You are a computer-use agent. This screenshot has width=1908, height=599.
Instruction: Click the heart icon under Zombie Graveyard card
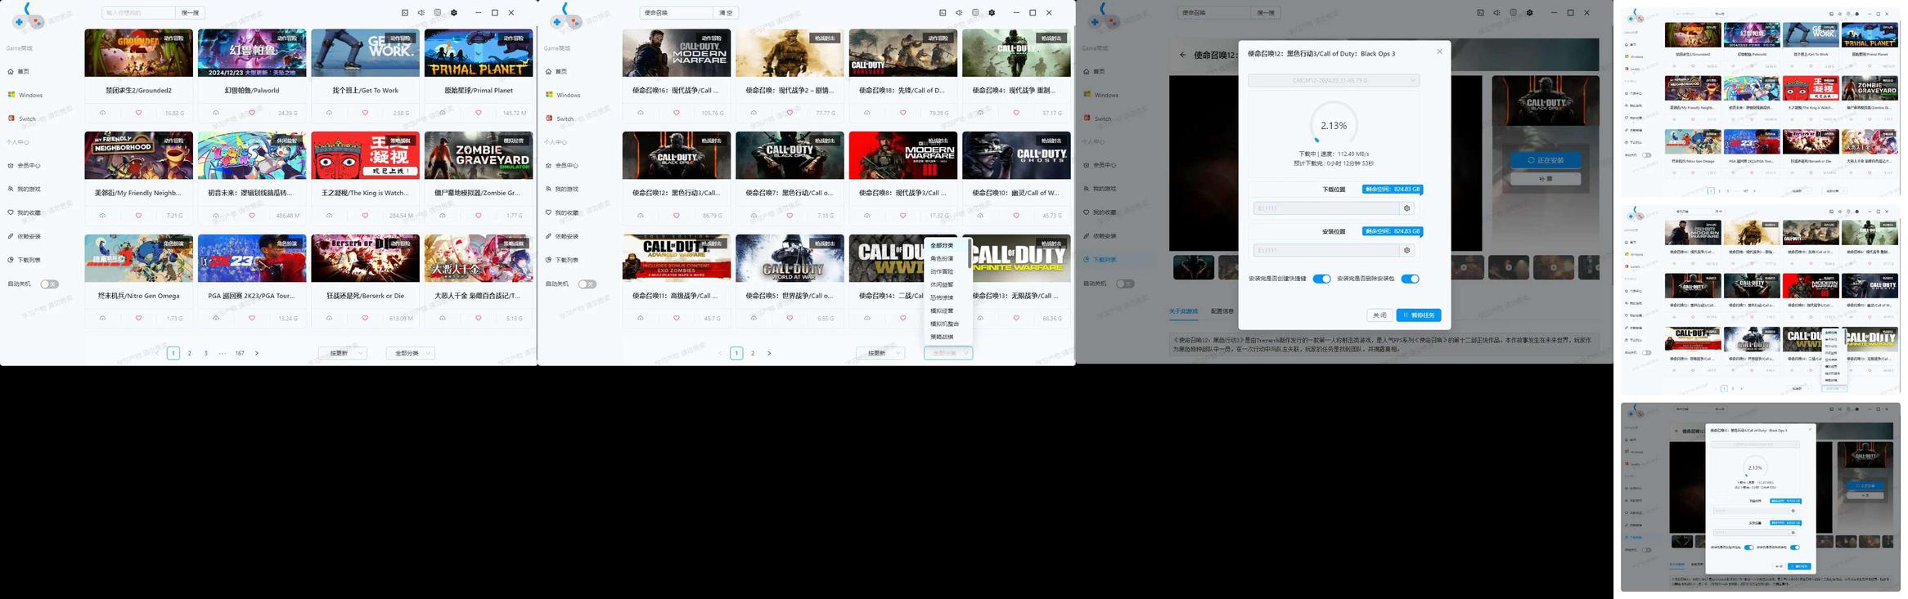click(x=479, y=216)
